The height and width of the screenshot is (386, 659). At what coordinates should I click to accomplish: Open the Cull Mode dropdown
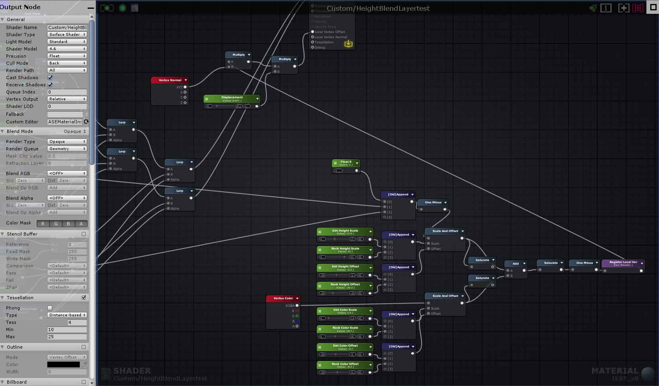(67, 63)
